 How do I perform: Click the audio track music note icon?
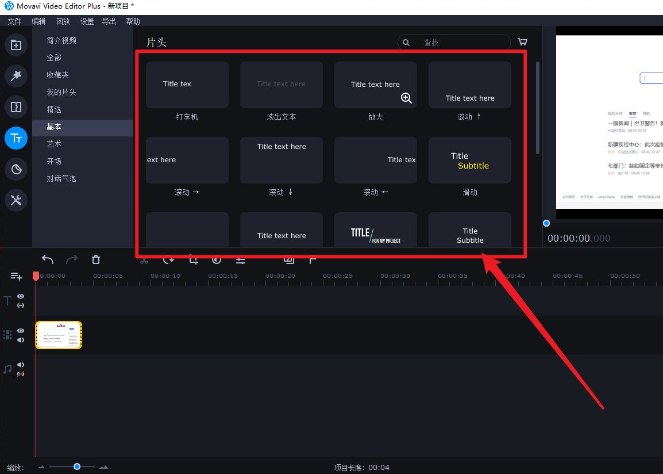(x=7, y=369)
